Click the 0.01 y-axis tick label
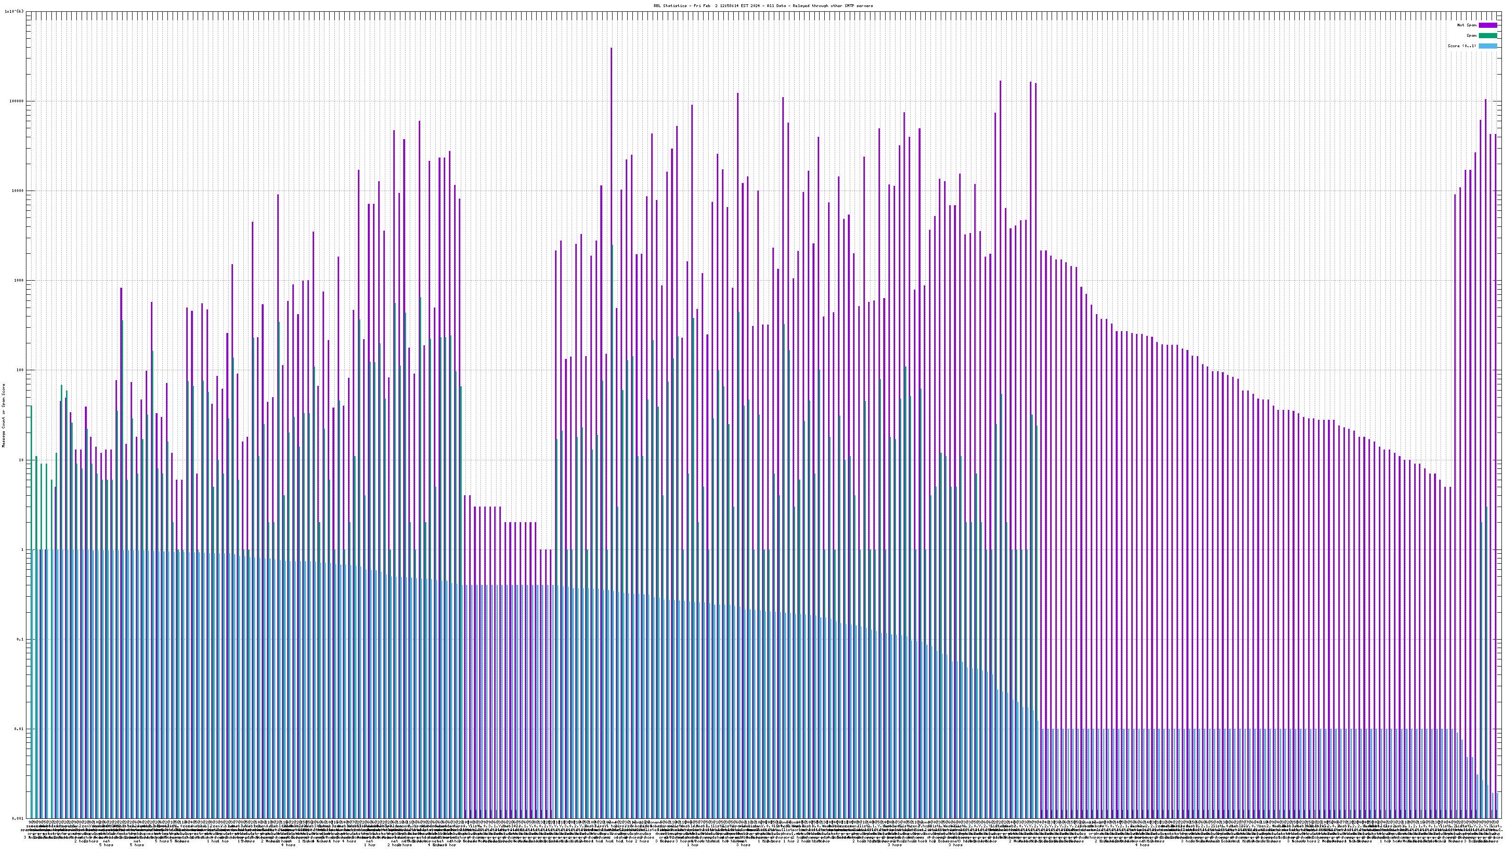The height and width of the screenshot is (849, 1509). [20, 729]
